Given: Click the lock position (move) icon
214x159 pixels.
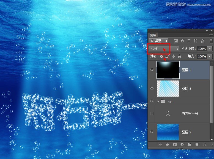Looking at the screenshot, I should [x=174, y=56].
